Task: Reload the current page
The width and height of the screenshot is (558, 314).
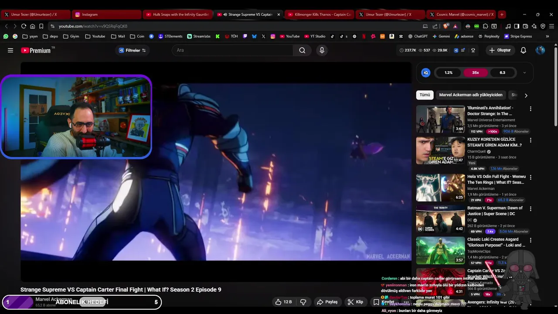Action: [x=24, y=26]
